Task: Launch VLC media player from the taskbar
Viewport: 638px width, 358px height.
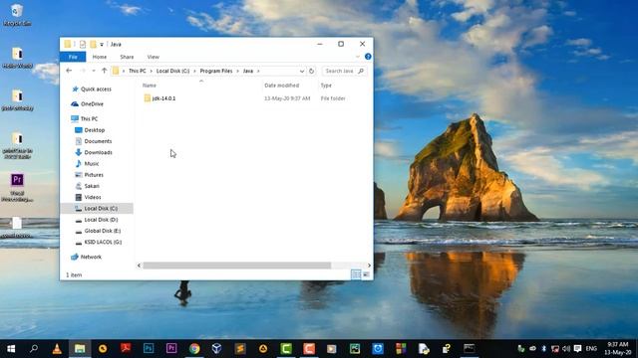Action: click(x=57, y=349)
